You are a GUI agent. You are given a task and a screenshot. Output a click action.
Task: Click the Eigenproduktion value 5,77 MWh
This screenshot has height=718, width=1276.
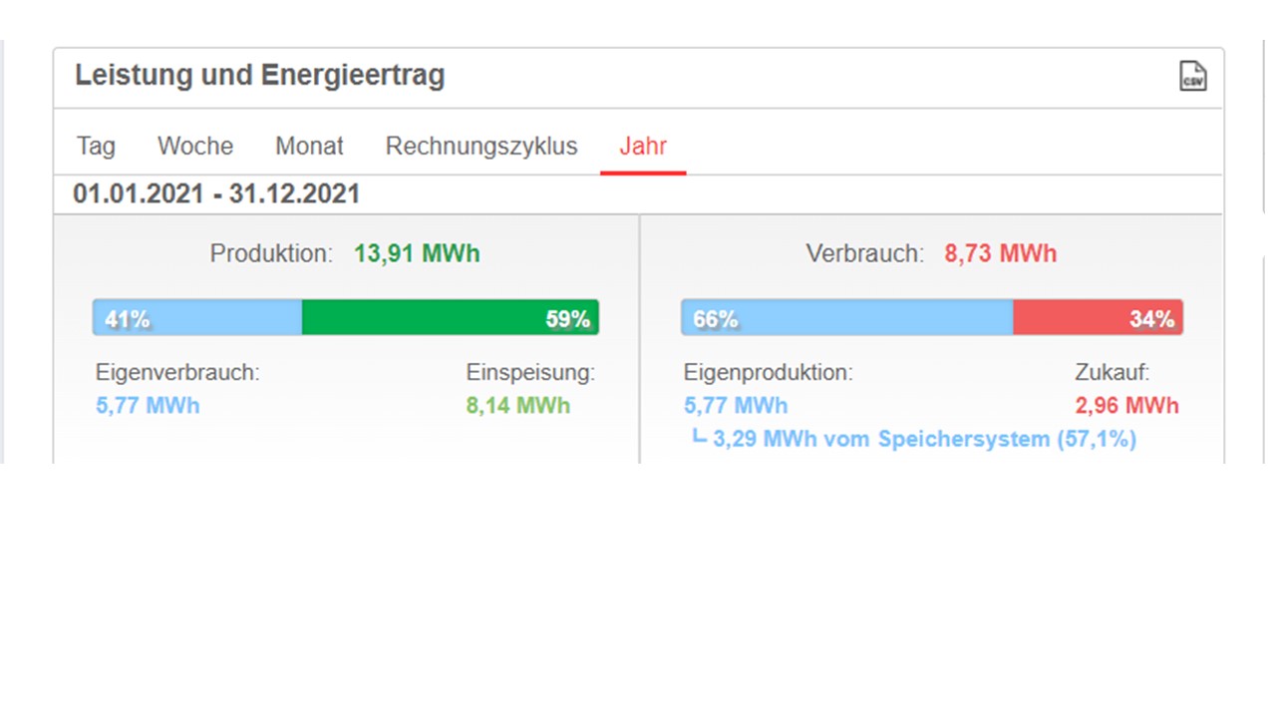coord(736,406)
